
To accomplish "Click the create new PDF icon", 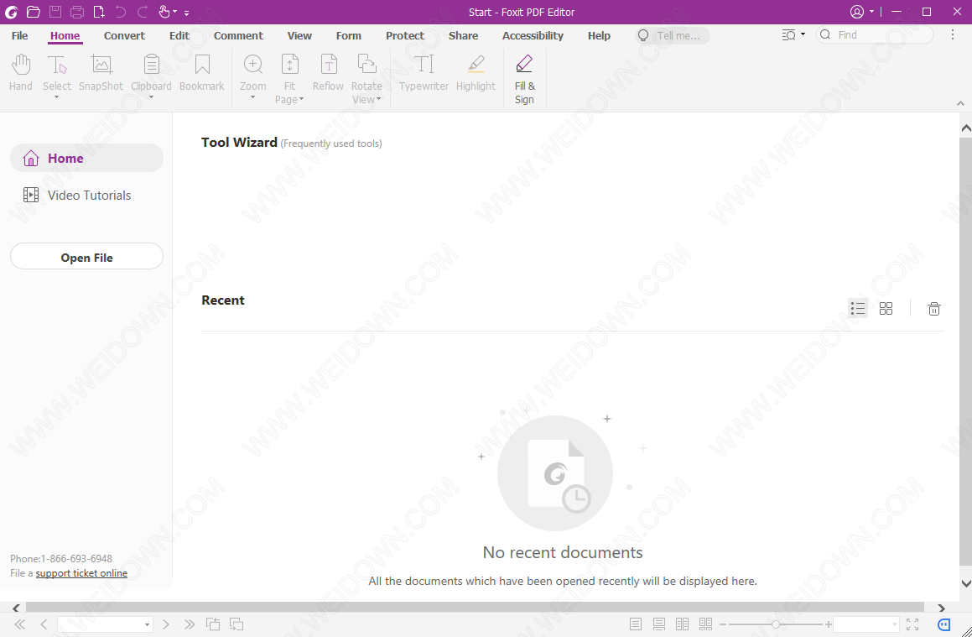I will click(x=99, y=11).
